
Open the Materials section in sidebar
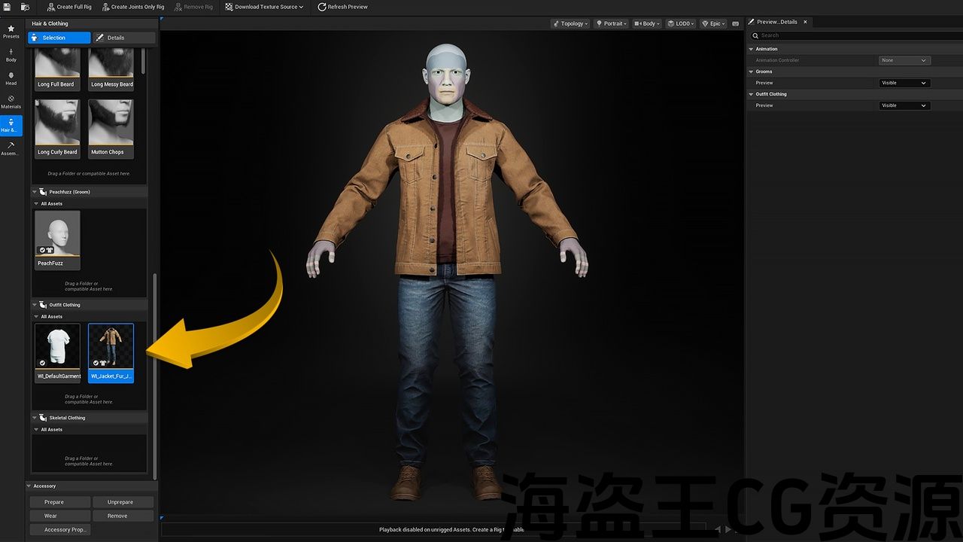(x=11, y=102)
